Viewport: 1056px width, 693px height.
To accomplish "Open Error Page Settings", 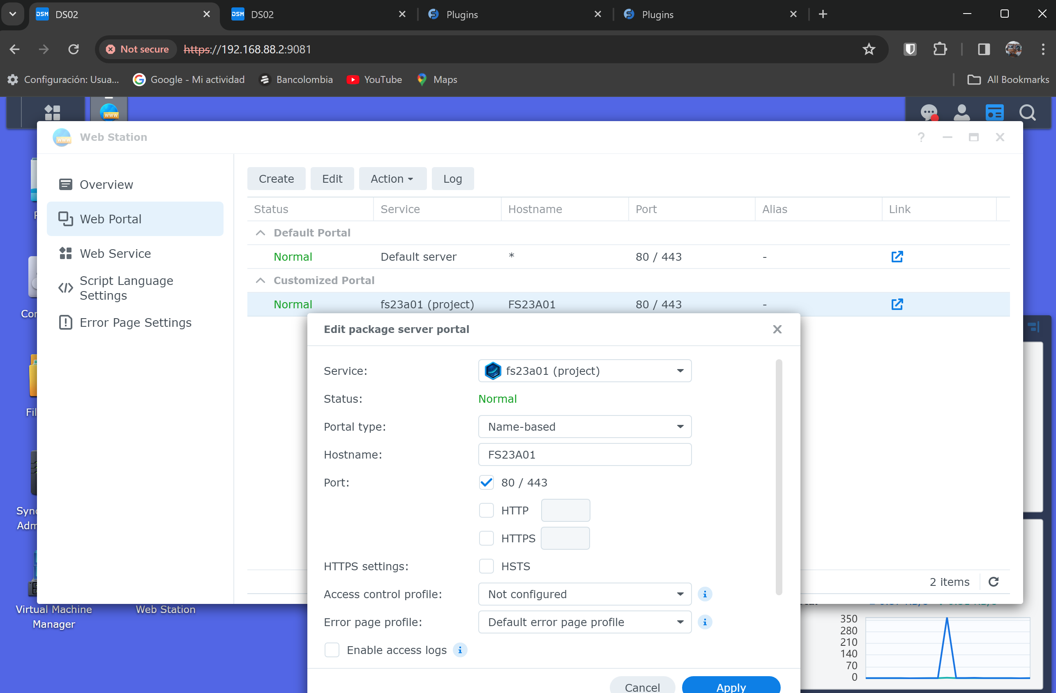I will tap(135, 322).
